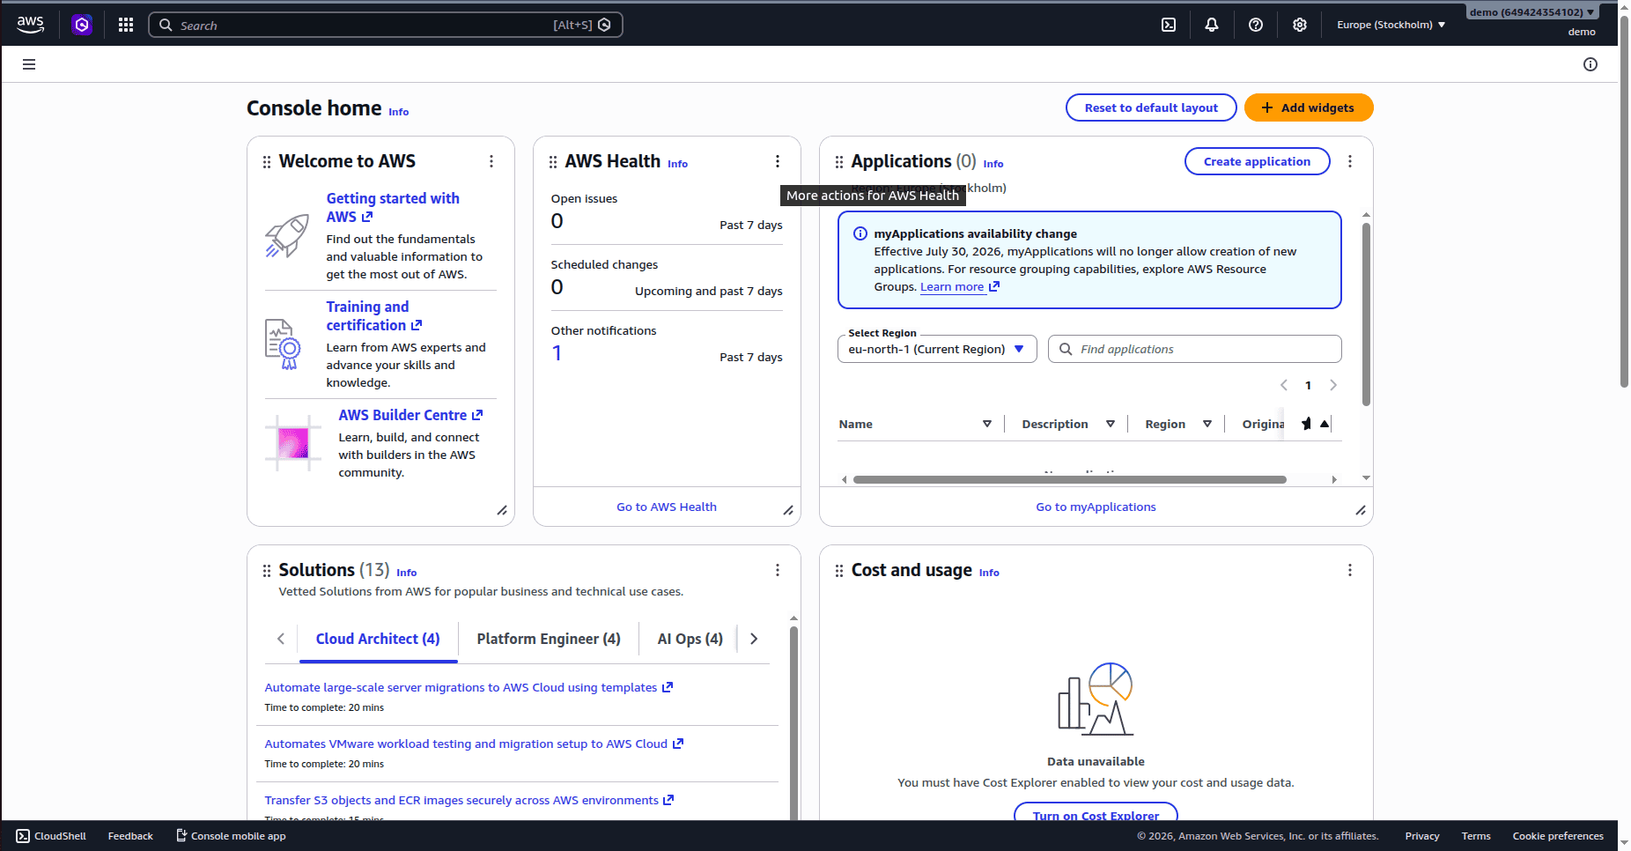The width and height of the screenshot is (1631, 851).
Task: Grab the Welcome to AWS drag handle
Action: (x=267, y=162)
